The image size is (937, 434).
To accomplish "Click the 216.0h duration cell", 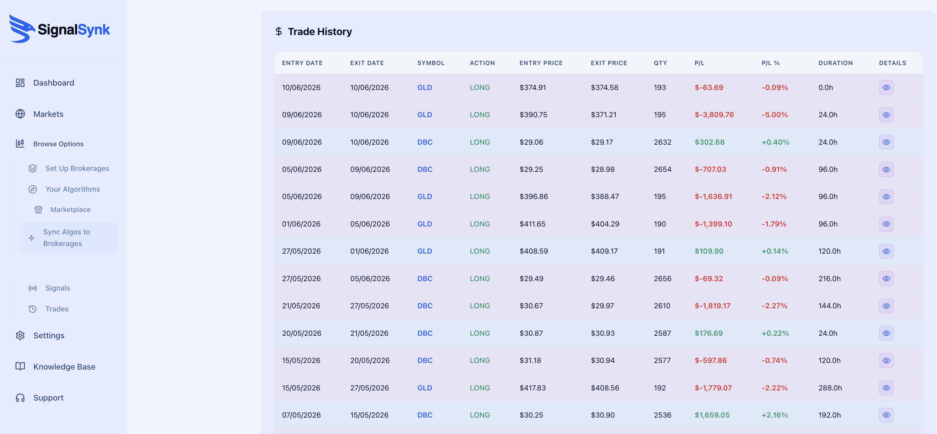I will click(829, 278).
